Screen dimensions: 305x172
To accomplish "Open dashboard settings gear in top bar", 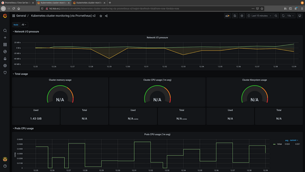I will 242,16.
